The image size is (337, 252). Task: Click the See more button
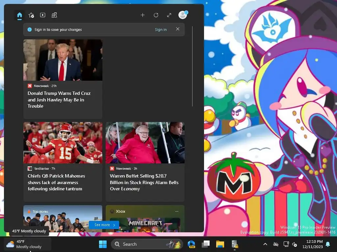104,225
